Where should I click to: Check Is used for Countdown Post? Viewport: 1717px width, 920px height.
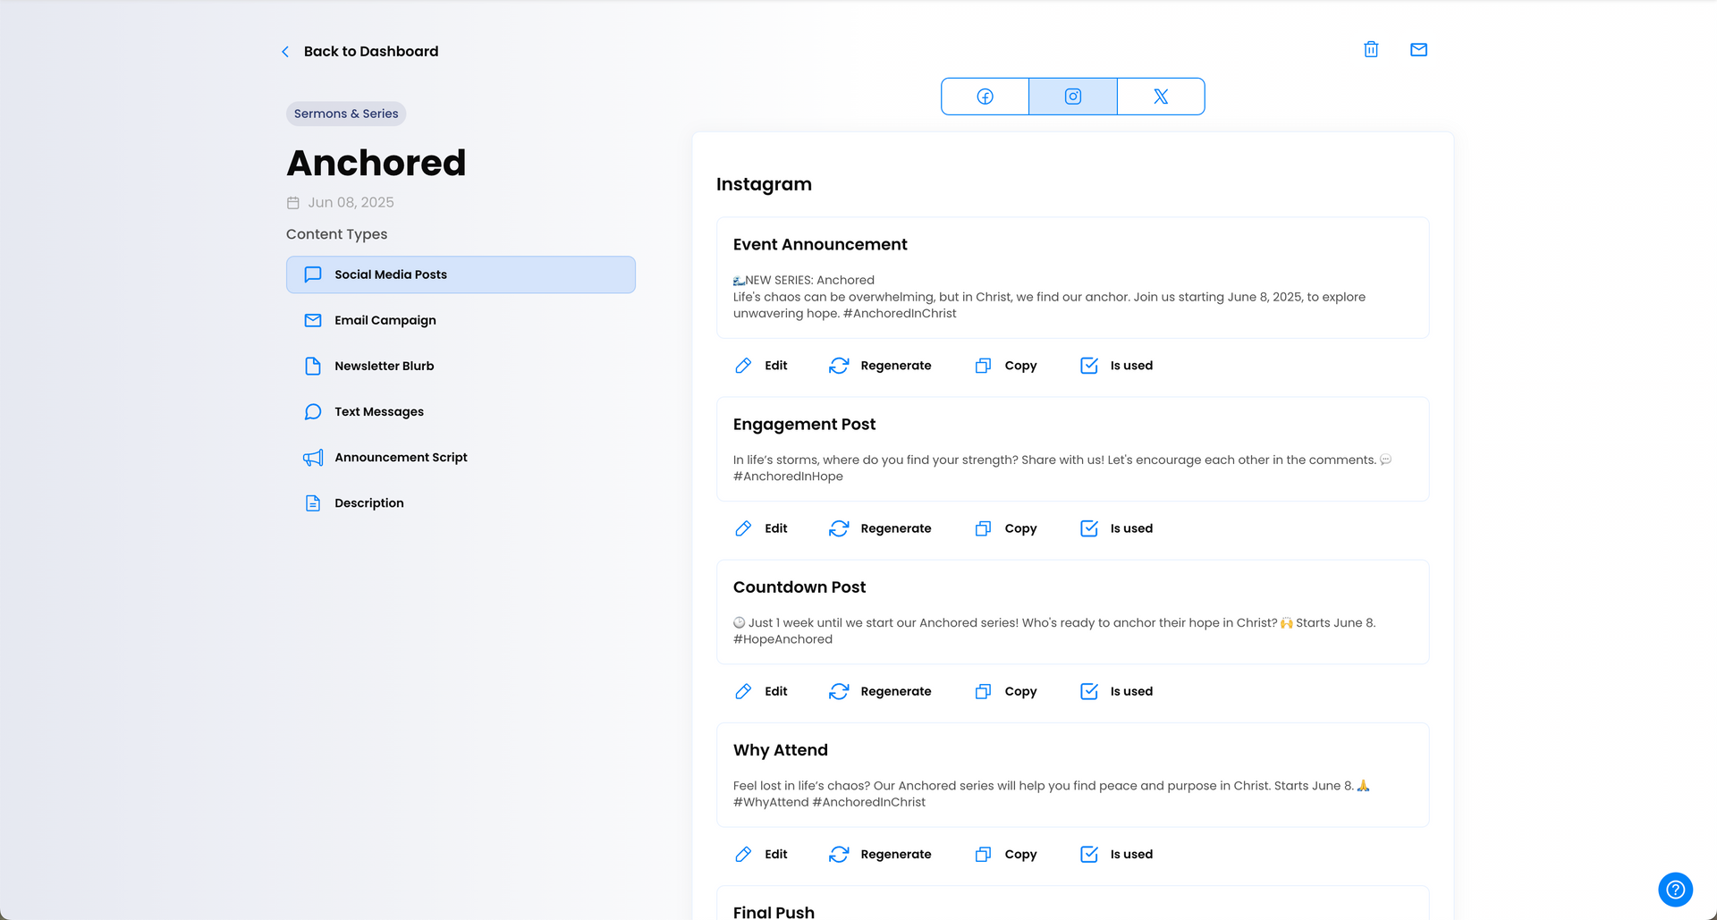1116,691
